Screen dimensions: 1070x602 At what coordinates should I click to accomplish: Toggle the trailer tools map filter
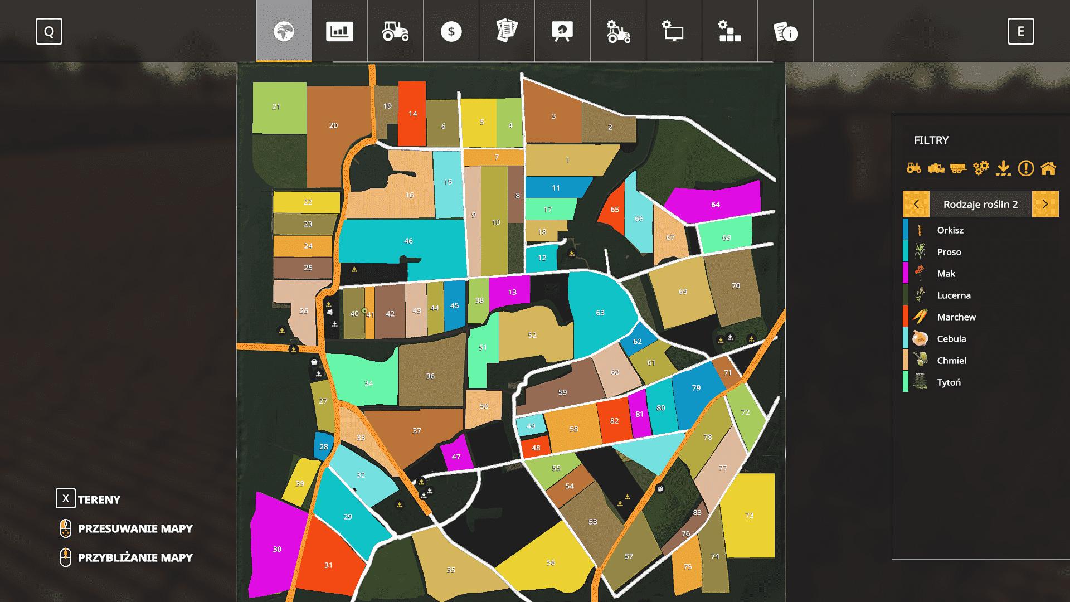point(958,168)
